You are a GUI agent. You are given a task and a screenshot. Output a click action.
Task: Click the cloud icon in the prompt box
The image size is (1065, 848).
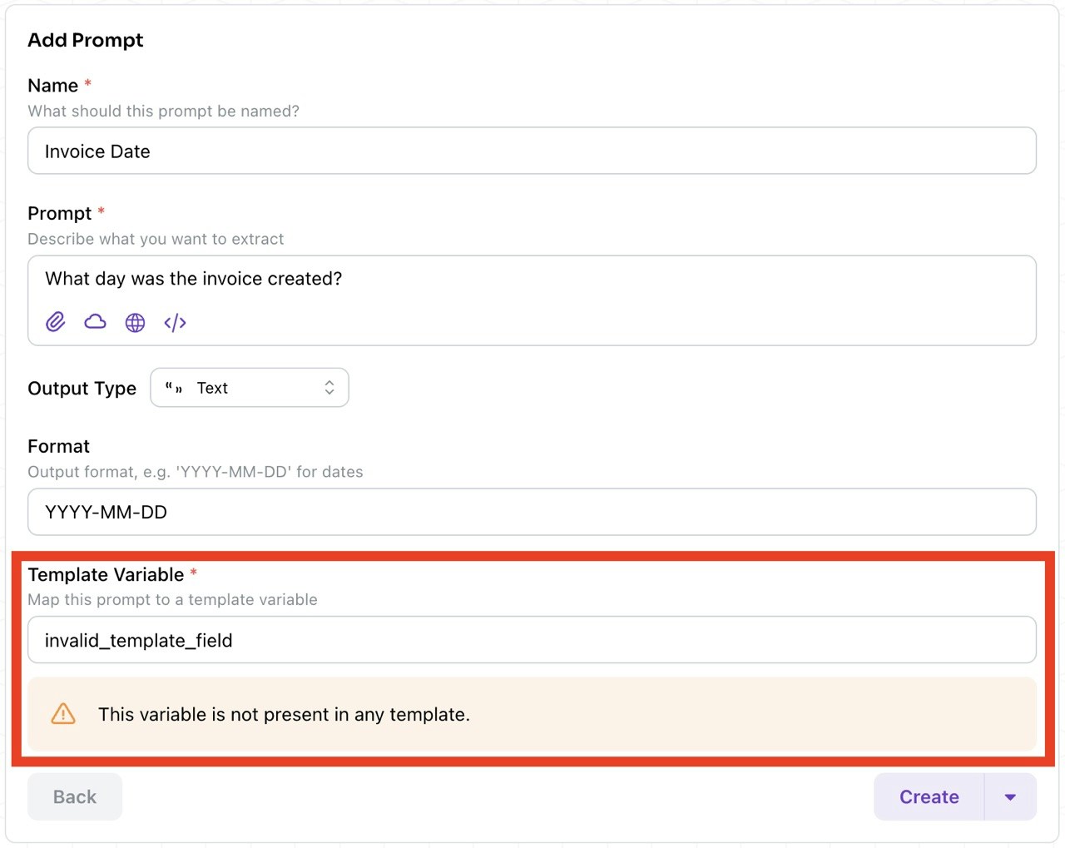(96, 322)
